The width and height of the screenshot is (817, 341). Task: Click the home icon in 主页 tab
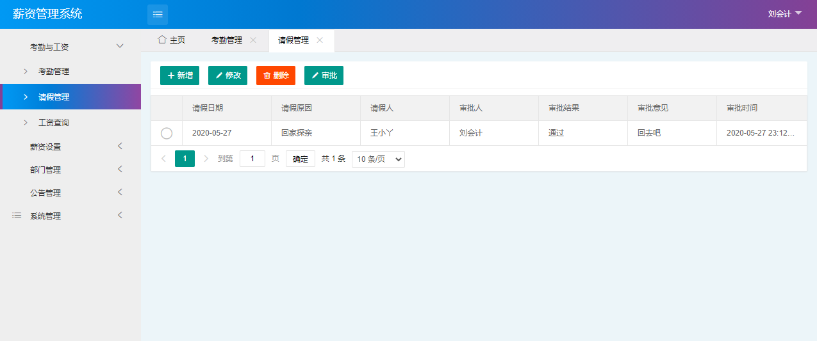pyautogui.click(x=162, y=40)
